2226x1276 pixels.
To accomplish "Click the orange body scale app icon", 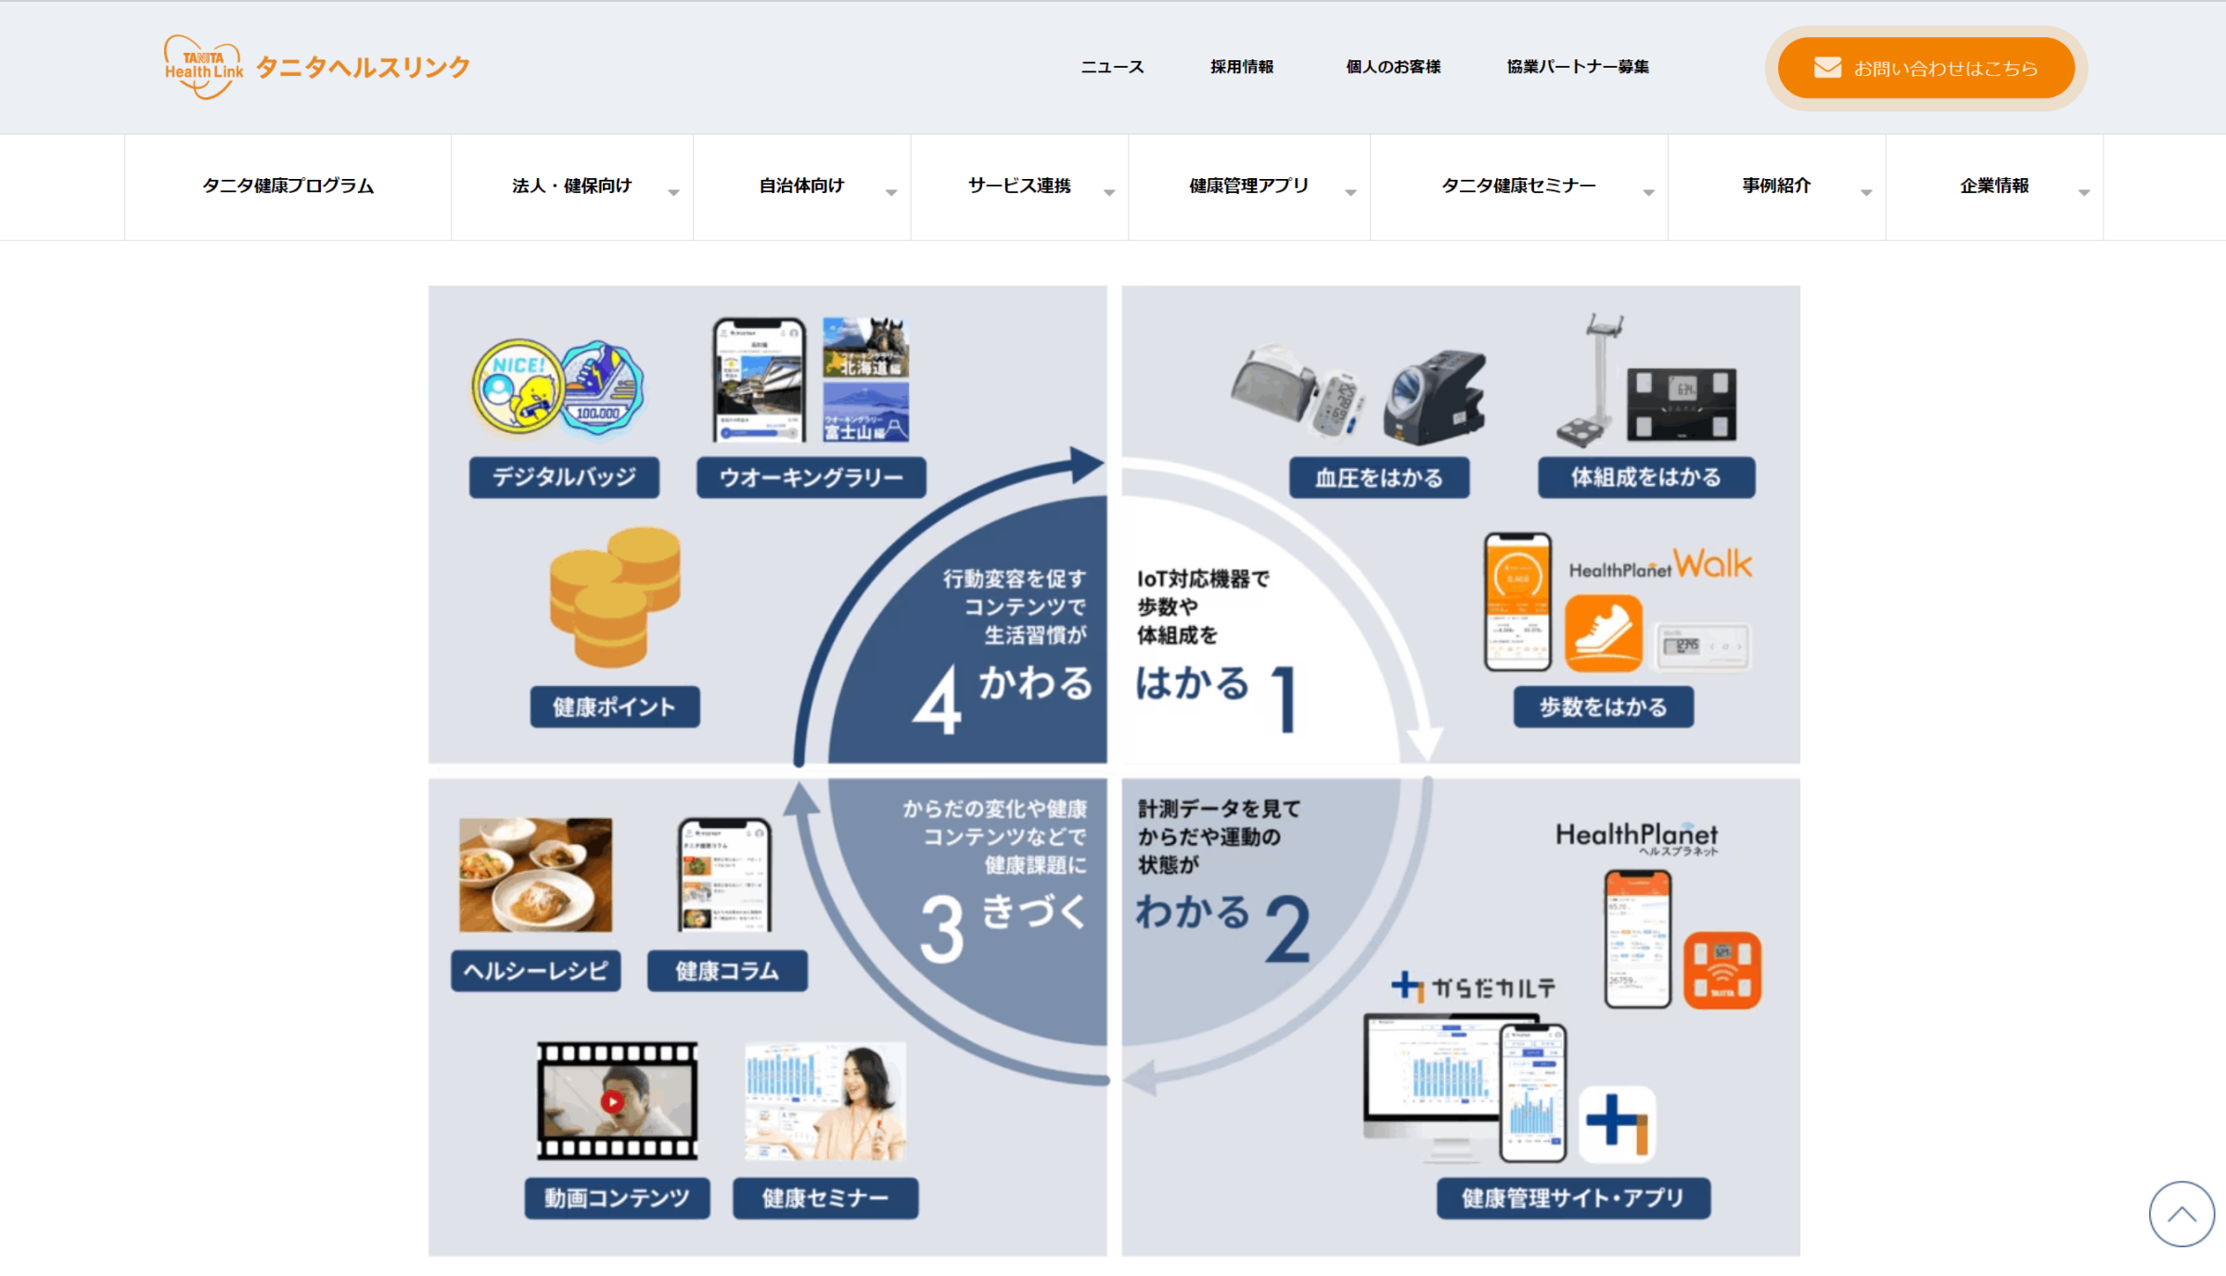I will tap(1721, 970).
